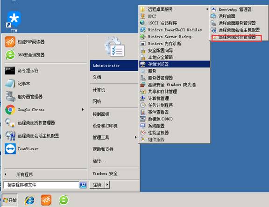Viewport: 269px width, 207px height.
Task: Click the 开始 Start button
Action: (x=10, y=200)
